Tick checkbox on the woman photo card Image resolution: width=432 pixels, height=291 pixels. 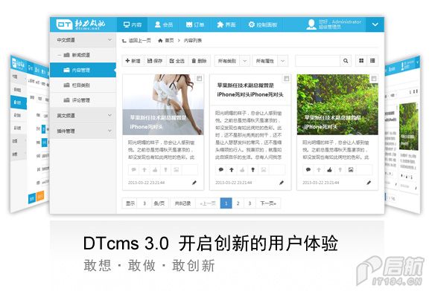pyautogui.click(x=199, y=79)
